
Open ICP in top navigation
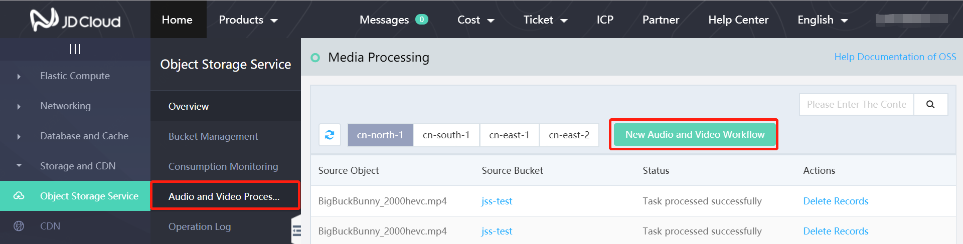click(x=605, y=20)
